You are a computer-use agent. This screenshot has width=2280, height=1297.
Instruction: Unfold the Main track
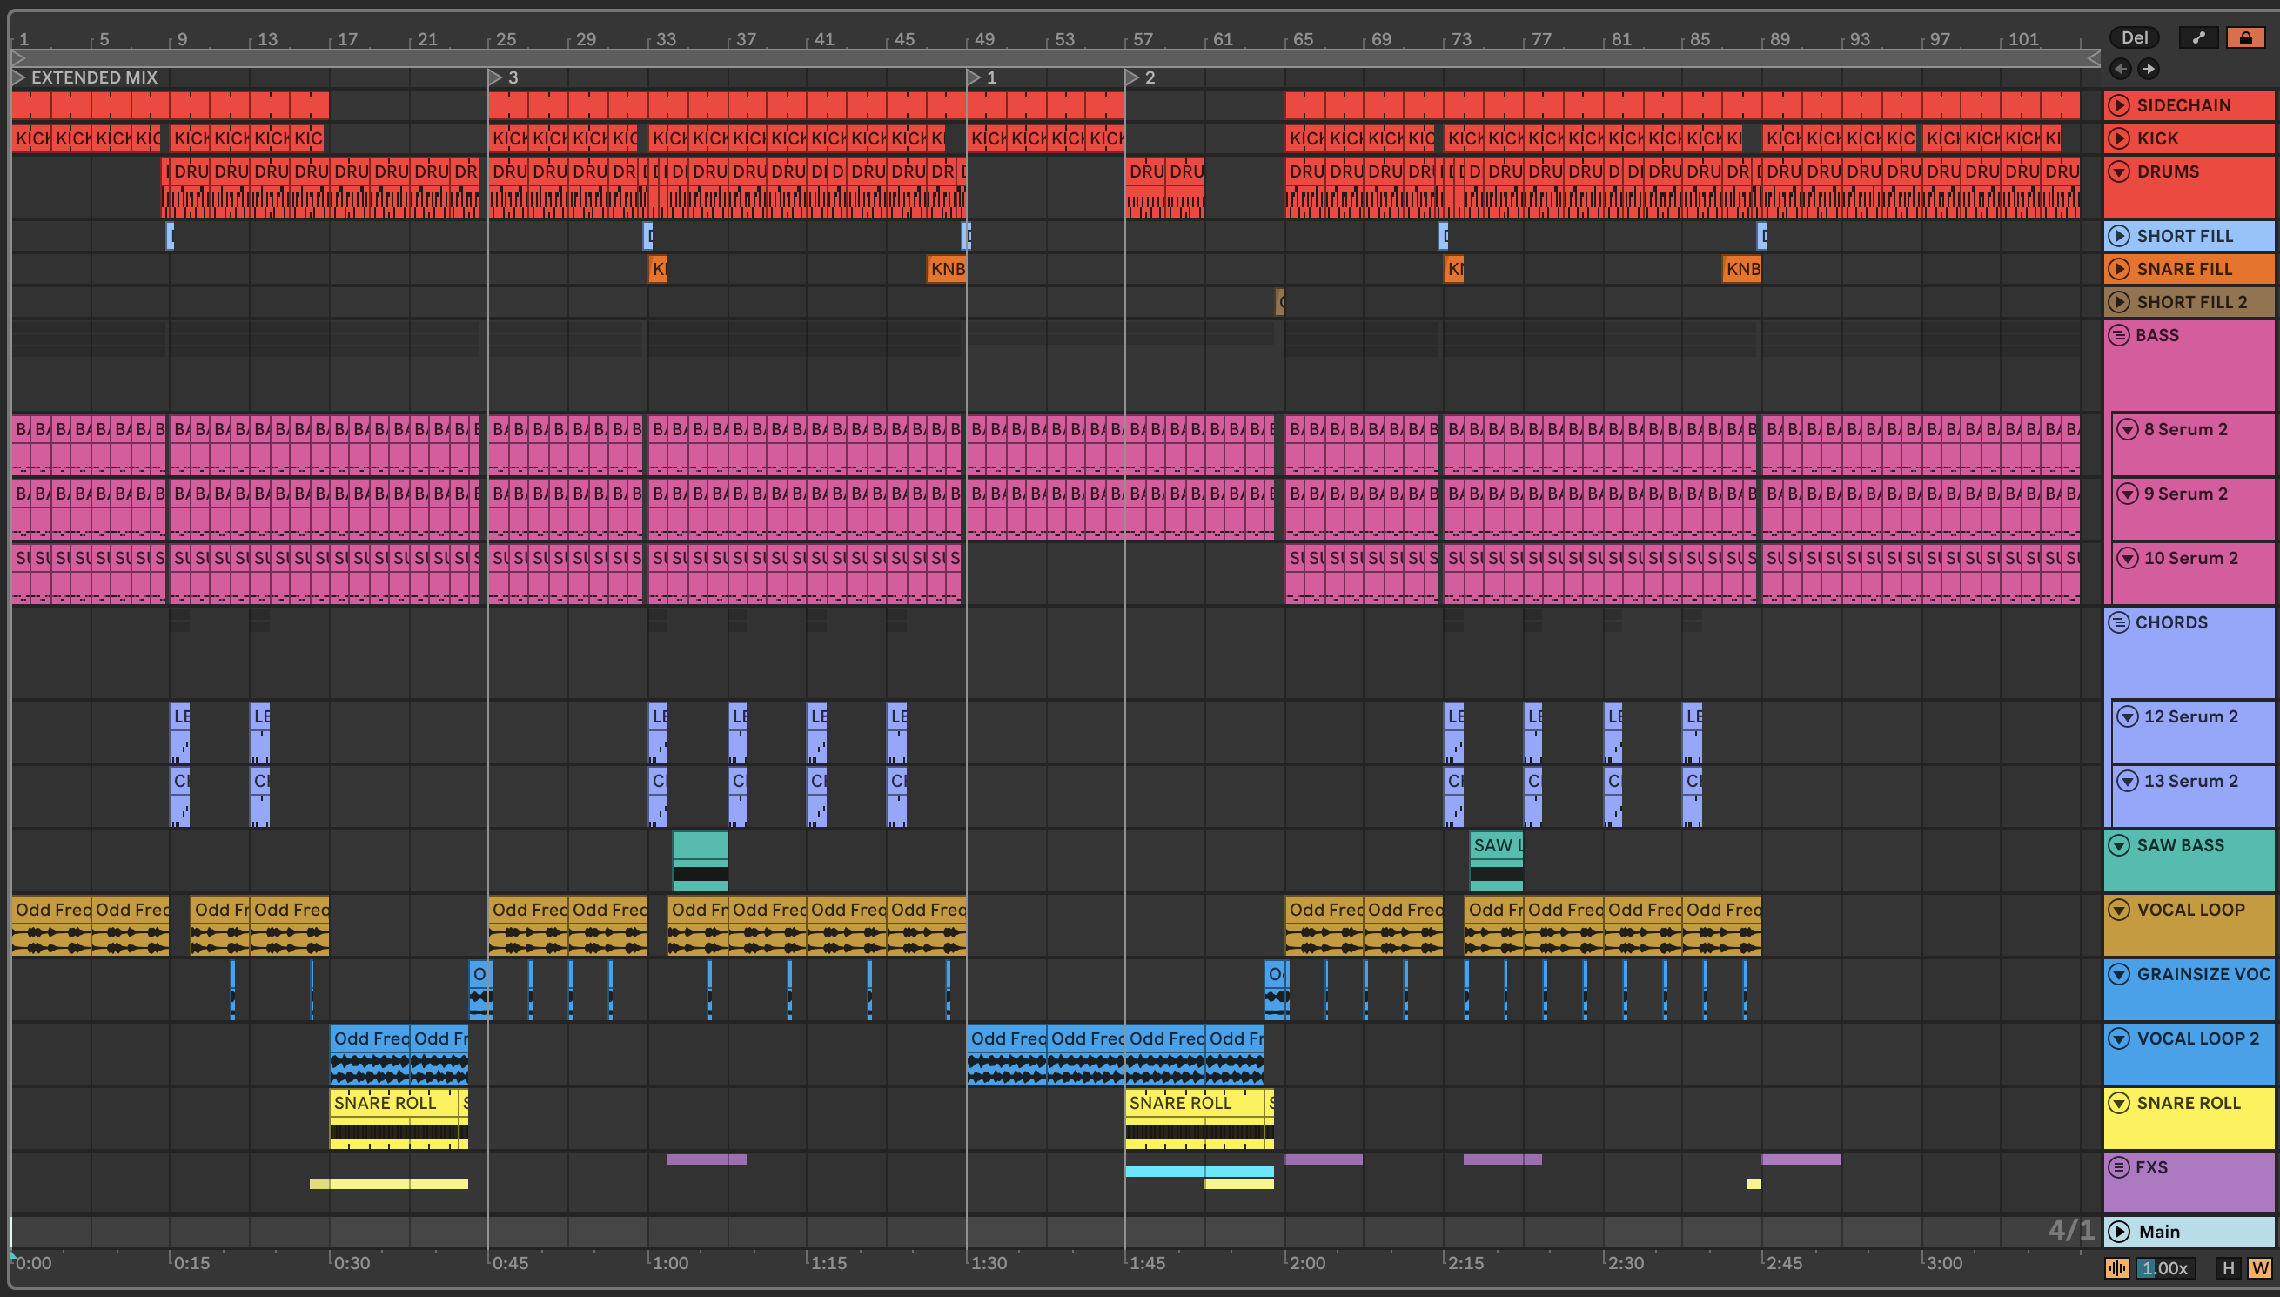point(2119,1231)
